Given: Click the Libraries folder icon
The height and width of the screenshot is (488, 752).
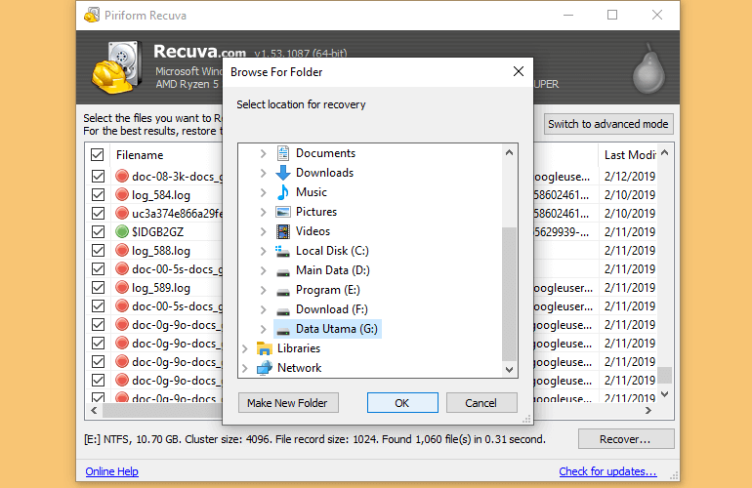Looking at the screenshot, I should click(x=265, y=348).
